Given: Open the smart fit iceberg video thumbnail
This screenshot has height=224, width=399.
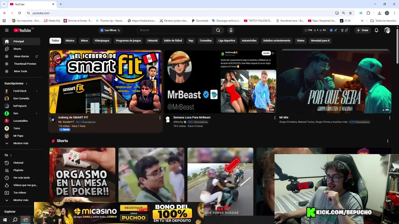Looking at the screenshot, I should [x=105, y=82].
